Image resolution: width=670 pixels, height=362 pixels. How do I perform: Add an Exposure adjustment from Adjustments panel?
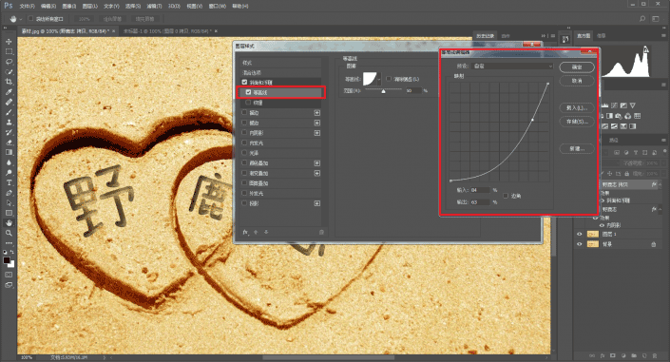click(x=623, y=105)
